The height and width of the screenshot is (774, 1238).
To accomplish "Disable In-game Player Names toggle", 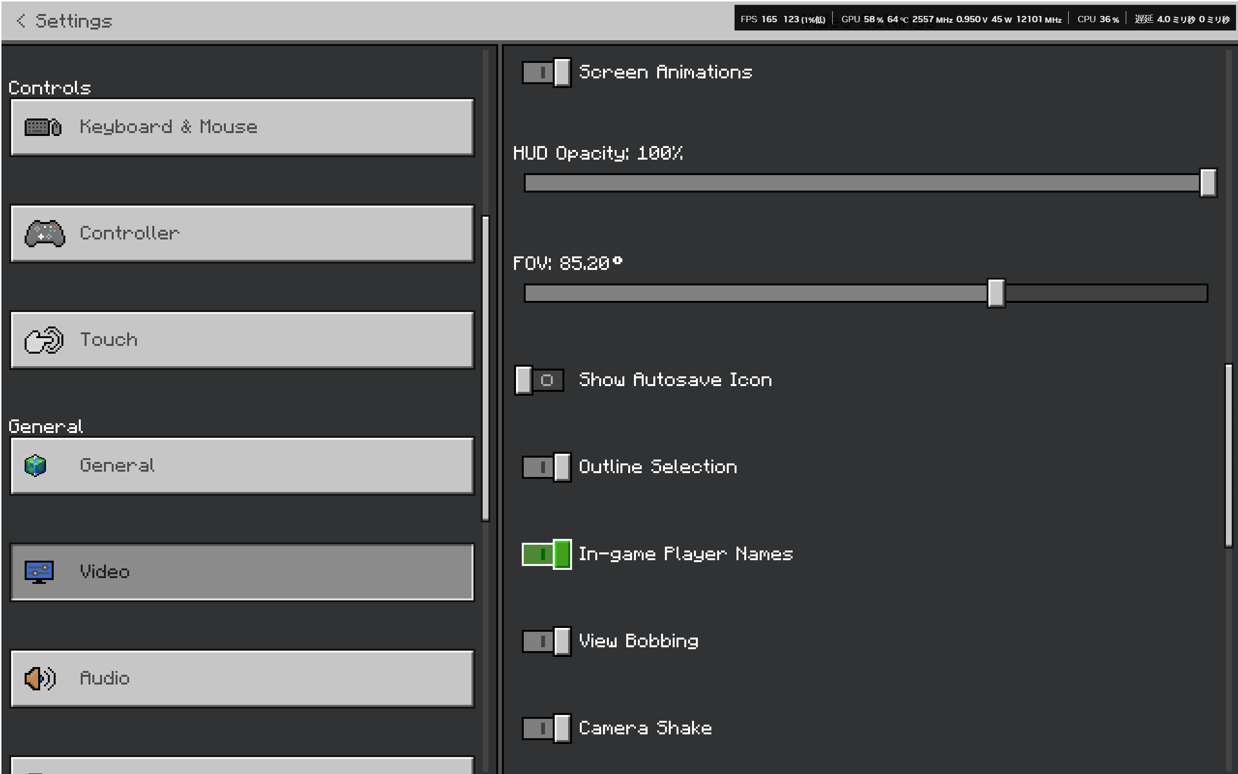I will point(546,554).
